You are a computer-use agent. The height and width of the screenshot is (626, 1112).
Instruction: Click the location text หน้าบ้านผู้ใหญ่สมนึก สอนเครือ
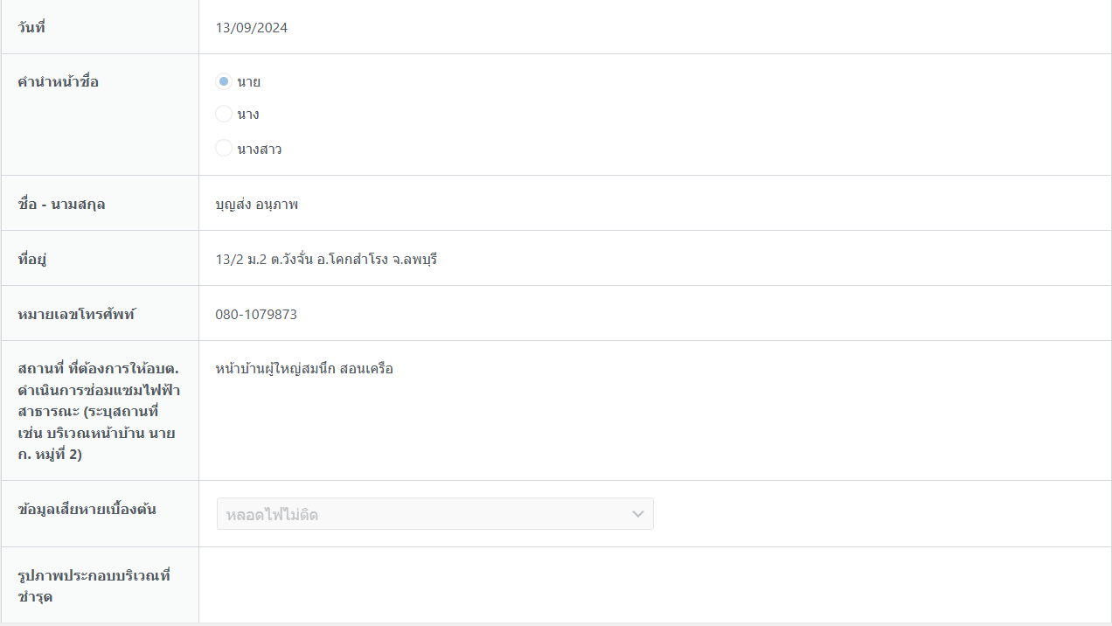tap(304, 369)
